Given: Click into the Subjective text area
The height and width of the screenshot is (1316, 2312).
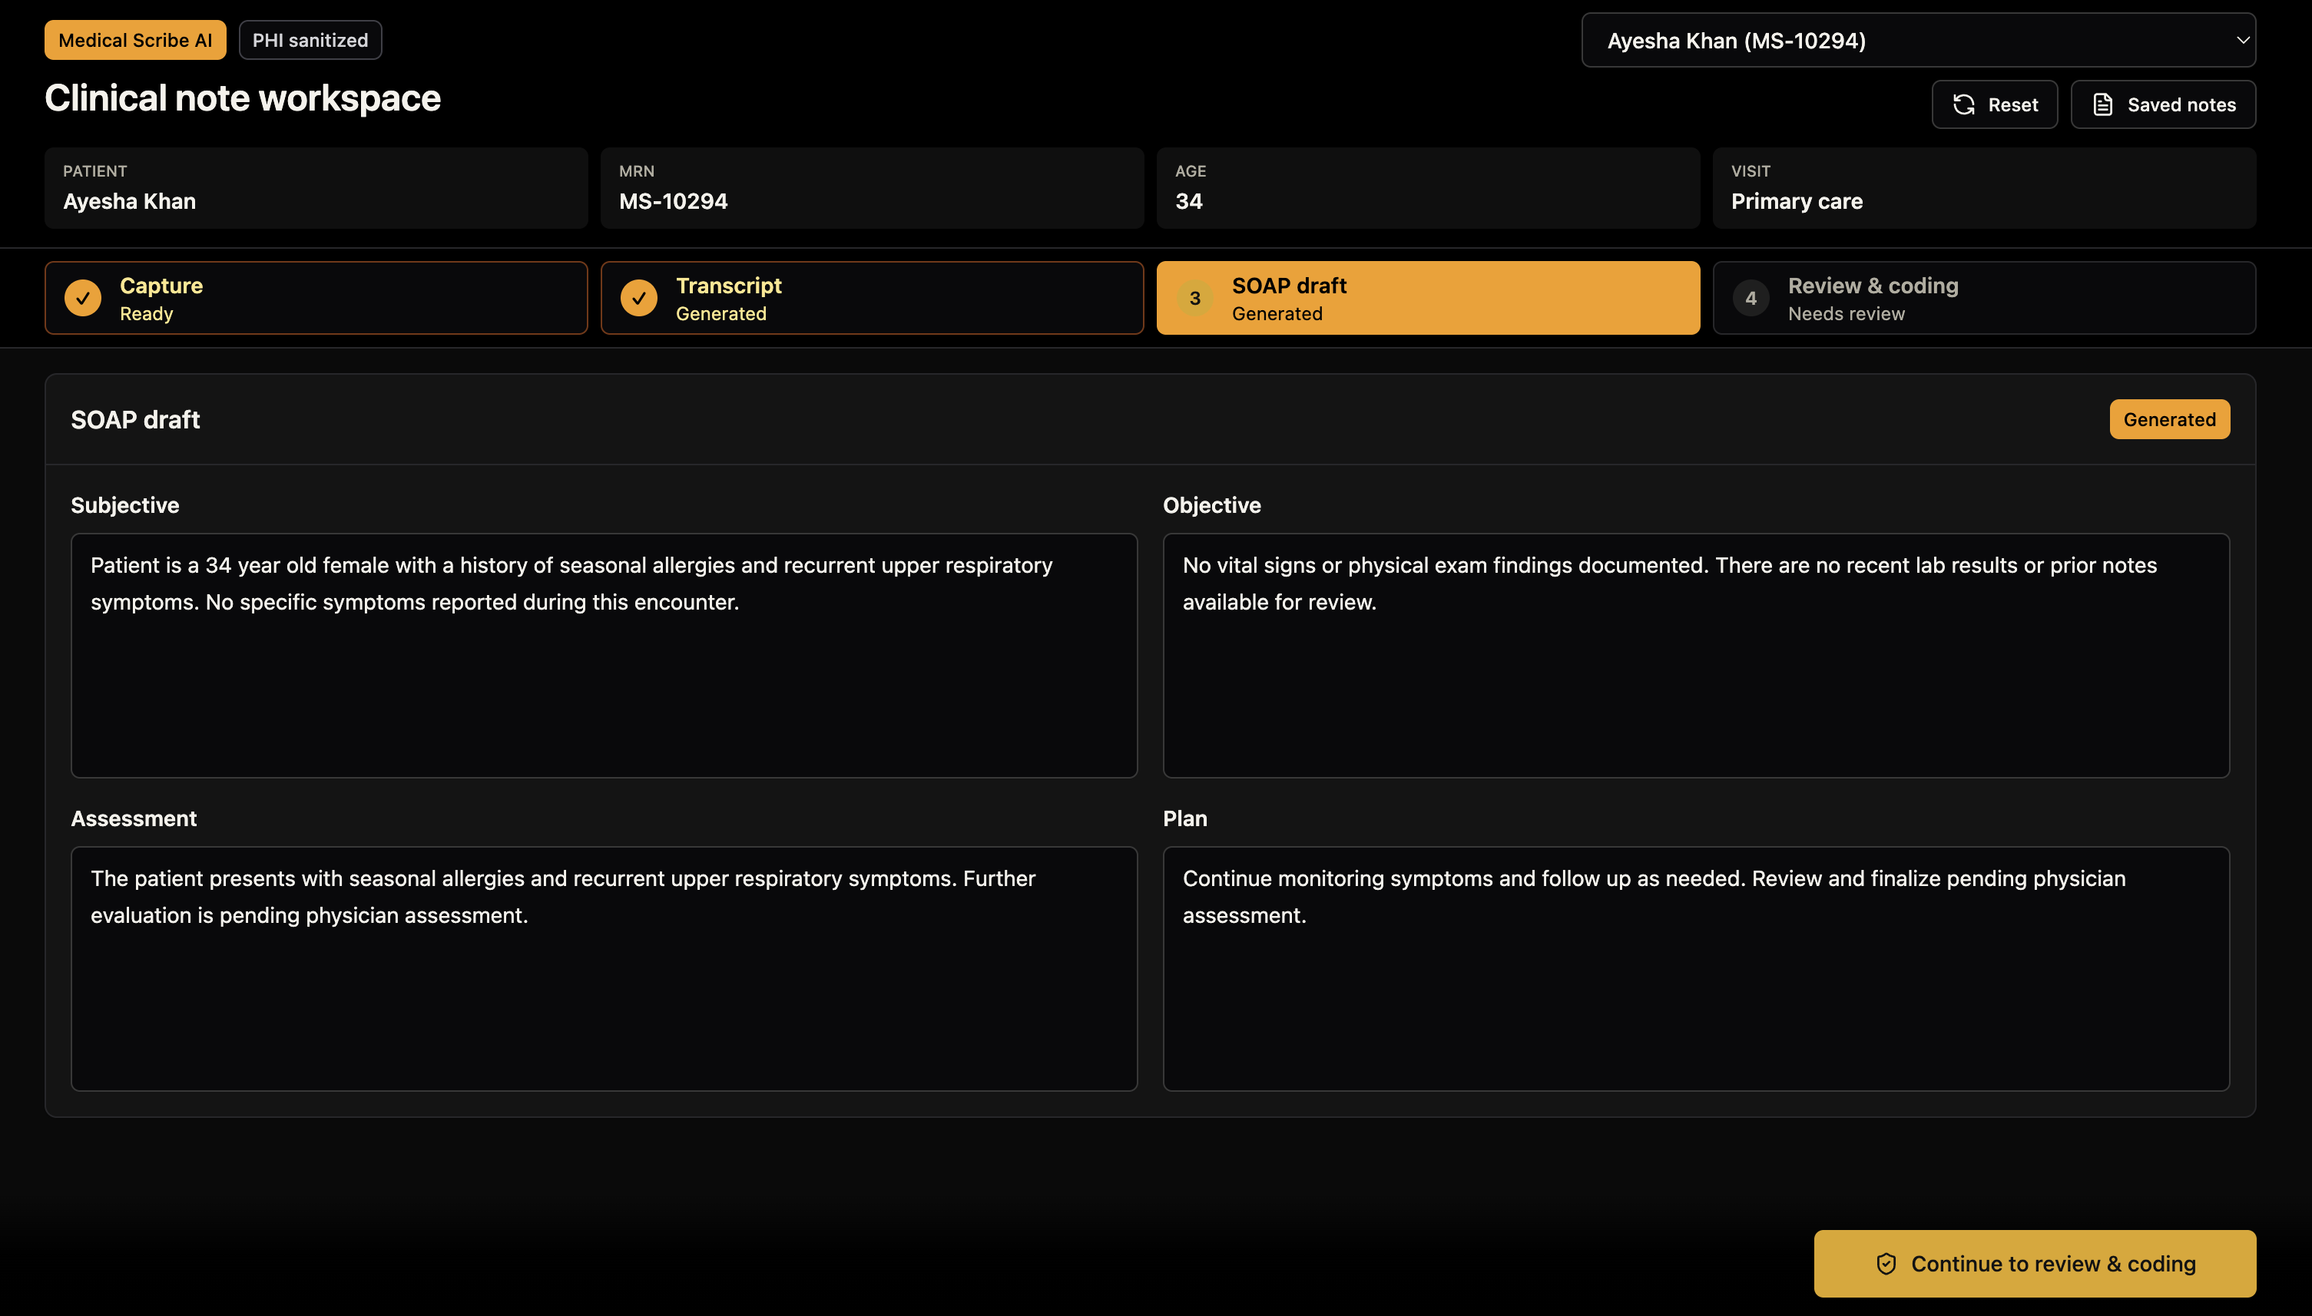Looking at the screenshot, I should tap(604, 655).
